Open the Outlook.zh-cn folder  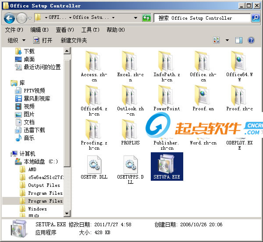click(130, 101)
